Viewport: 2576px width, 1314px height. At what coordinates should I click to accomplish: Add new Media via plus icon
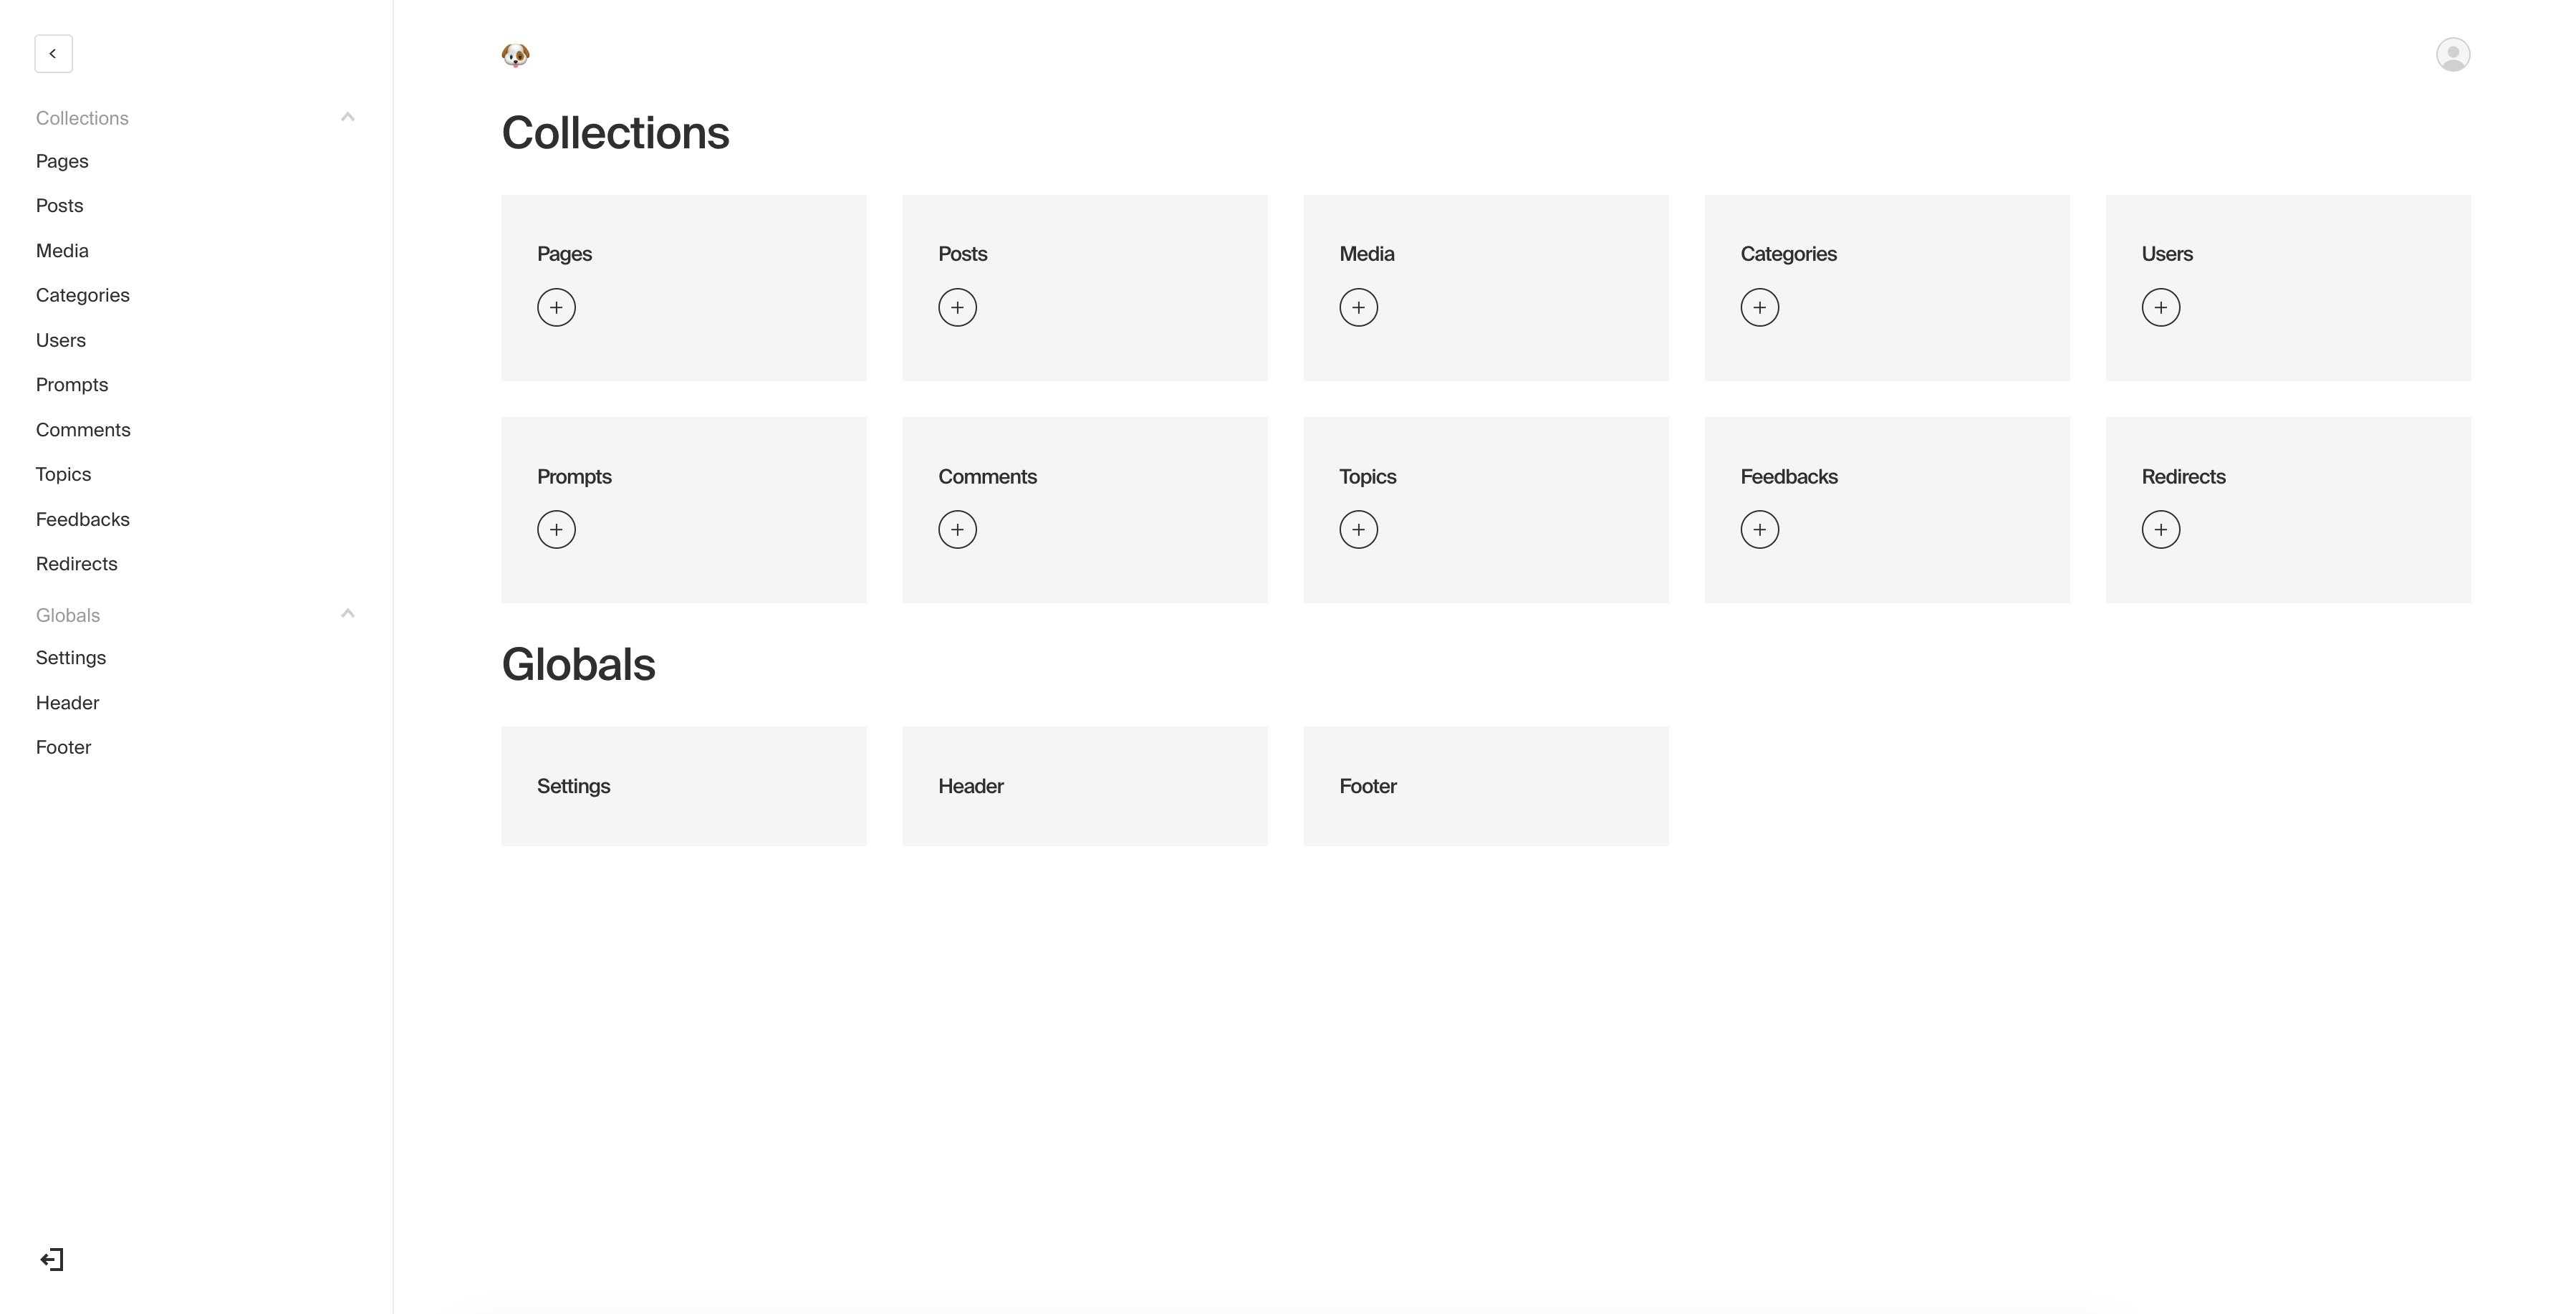pos(1358,307)
